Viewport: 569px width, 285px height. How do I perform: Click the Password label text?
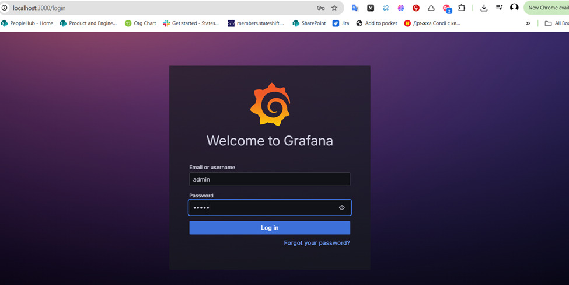[x=201, y=196]
